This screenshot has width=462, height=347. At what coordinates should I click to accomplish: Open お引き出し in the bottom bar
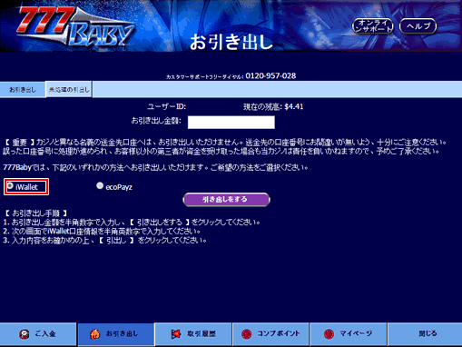click(x=116, y=334)
